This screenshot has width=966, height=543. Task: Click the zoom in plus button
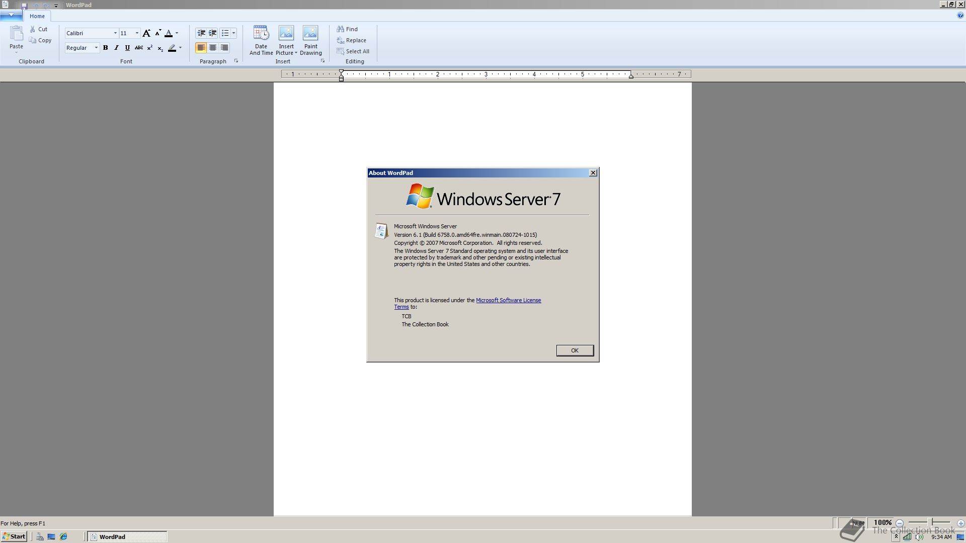pyautogui.click(x=960, y=523)
